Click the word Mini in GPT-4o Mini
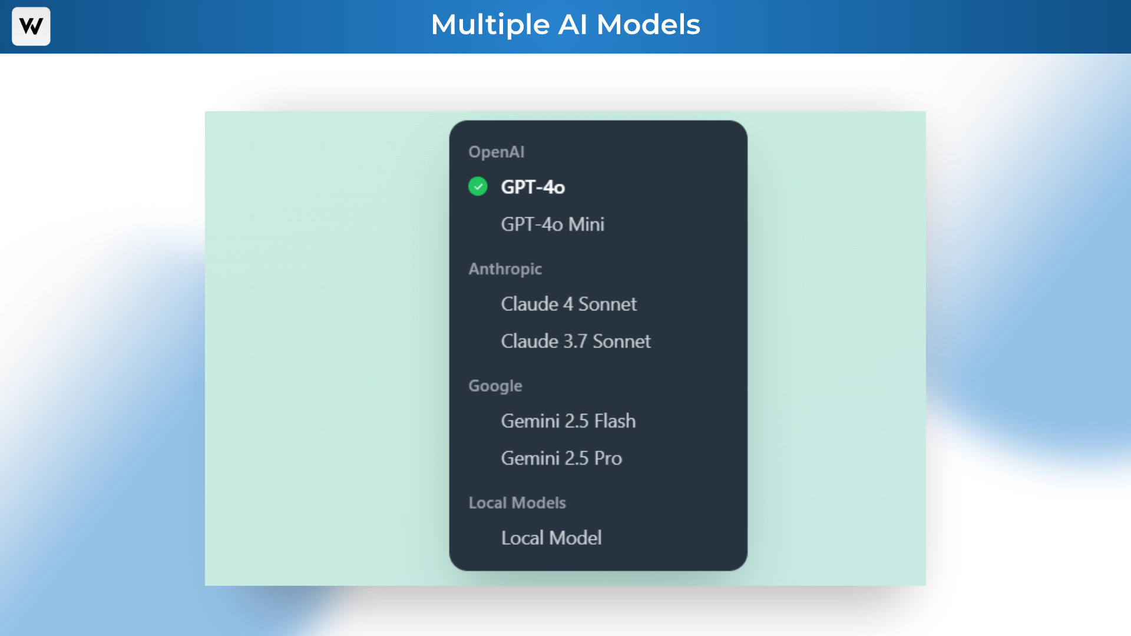 (586, 224)
